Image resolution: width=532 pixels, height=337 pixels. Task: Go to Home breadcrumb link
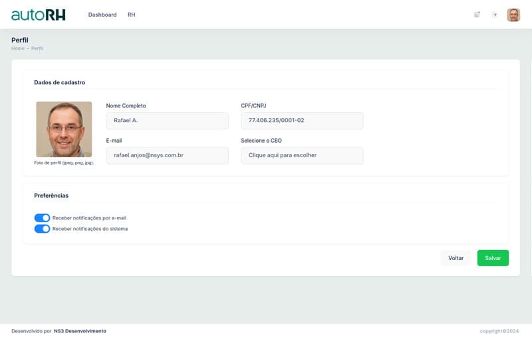click(18, 48)
